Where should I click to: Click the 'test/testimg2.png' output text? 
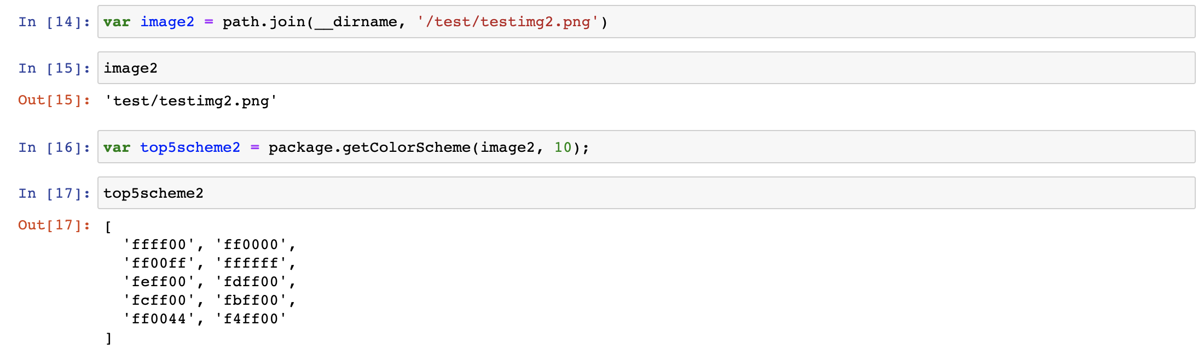[x=191, y=101]
